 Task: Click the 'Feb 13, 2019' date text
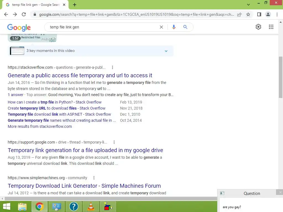131,102
